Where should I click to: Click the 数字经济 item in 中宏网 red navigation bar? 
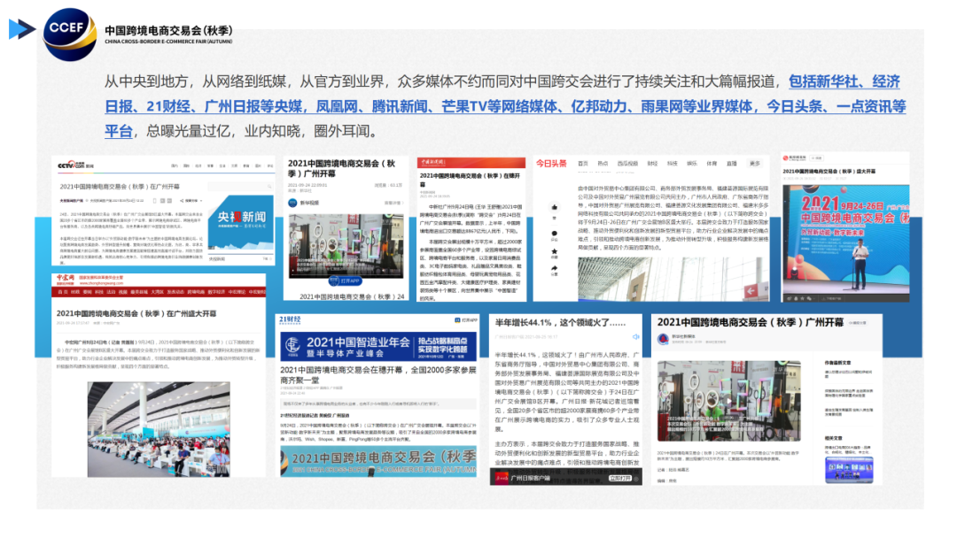pos(216,292)
